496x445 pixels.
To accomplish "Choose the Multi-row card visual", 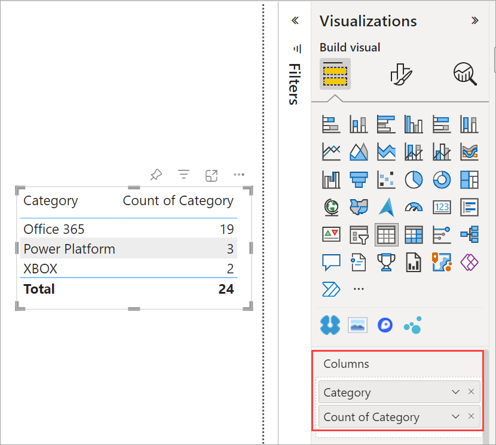I will (470, 208).
